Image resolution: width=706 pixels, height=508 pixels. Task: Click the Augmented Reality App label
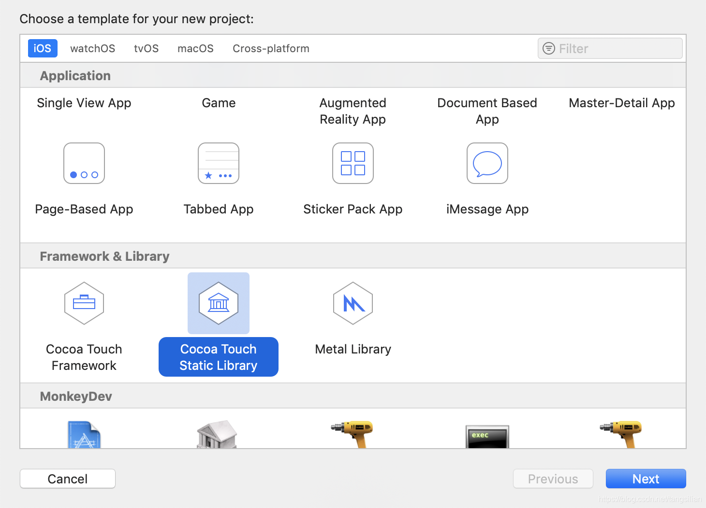(x=353, y=111)
